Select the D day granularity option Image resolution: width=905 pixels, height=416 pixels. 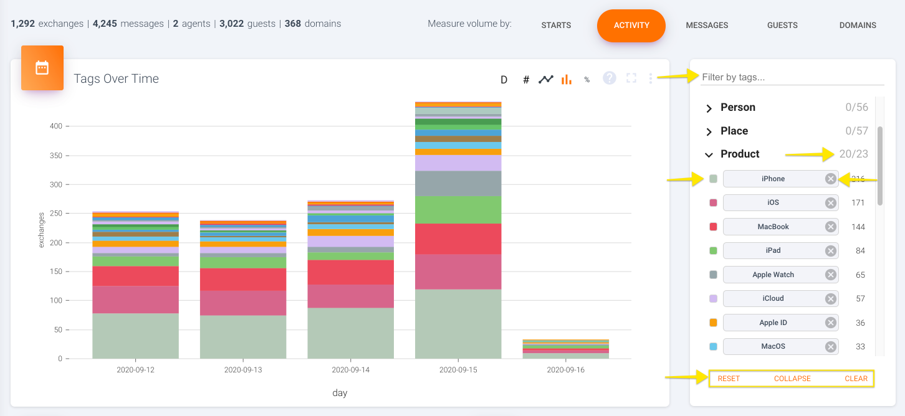pyautogui.click(x=504, y=79)
